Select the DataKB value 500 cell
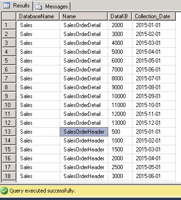This screenshot has height=200, width=181. (x=120, y=132)
